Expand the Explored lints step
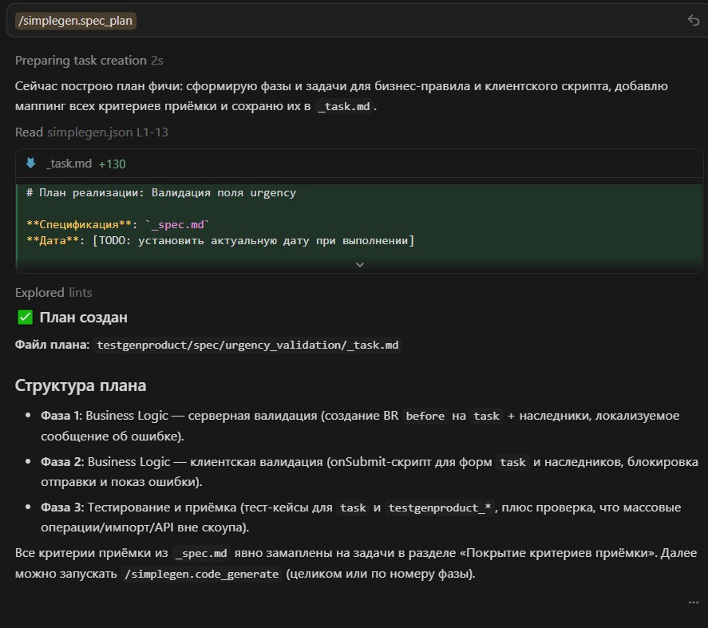 [53, 293]
